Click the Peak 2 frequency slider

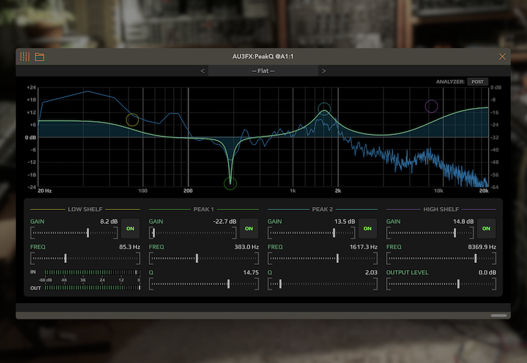pyautogui.click(x=322, y=258)
